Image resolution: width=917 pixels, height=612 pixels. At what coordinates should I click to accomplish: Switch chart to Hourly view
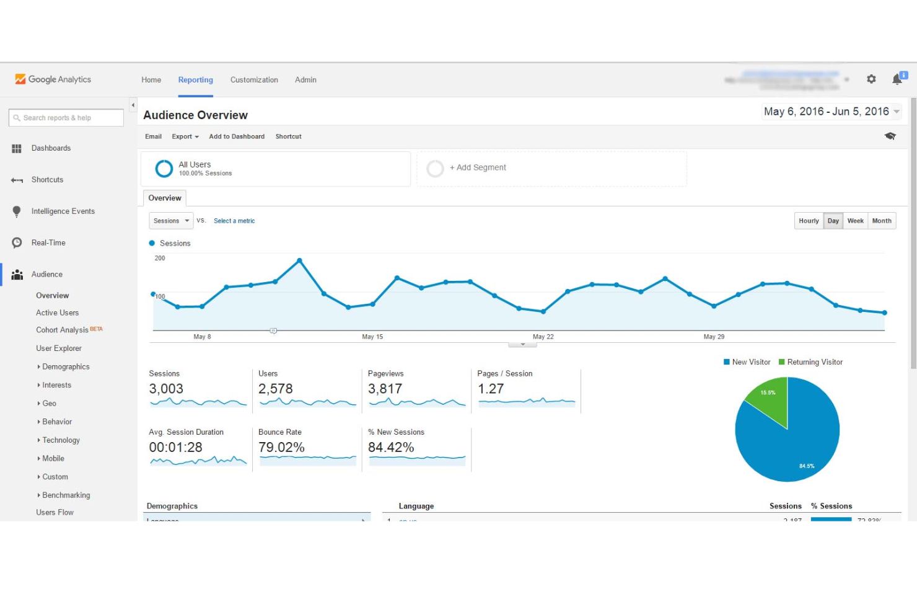point(809,221)
